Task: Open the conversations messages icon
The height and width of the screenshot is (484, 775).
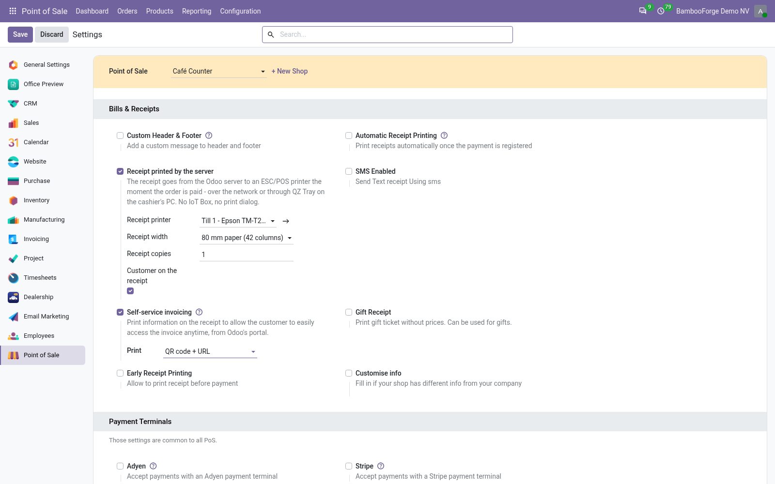Action: pos(643,11)
